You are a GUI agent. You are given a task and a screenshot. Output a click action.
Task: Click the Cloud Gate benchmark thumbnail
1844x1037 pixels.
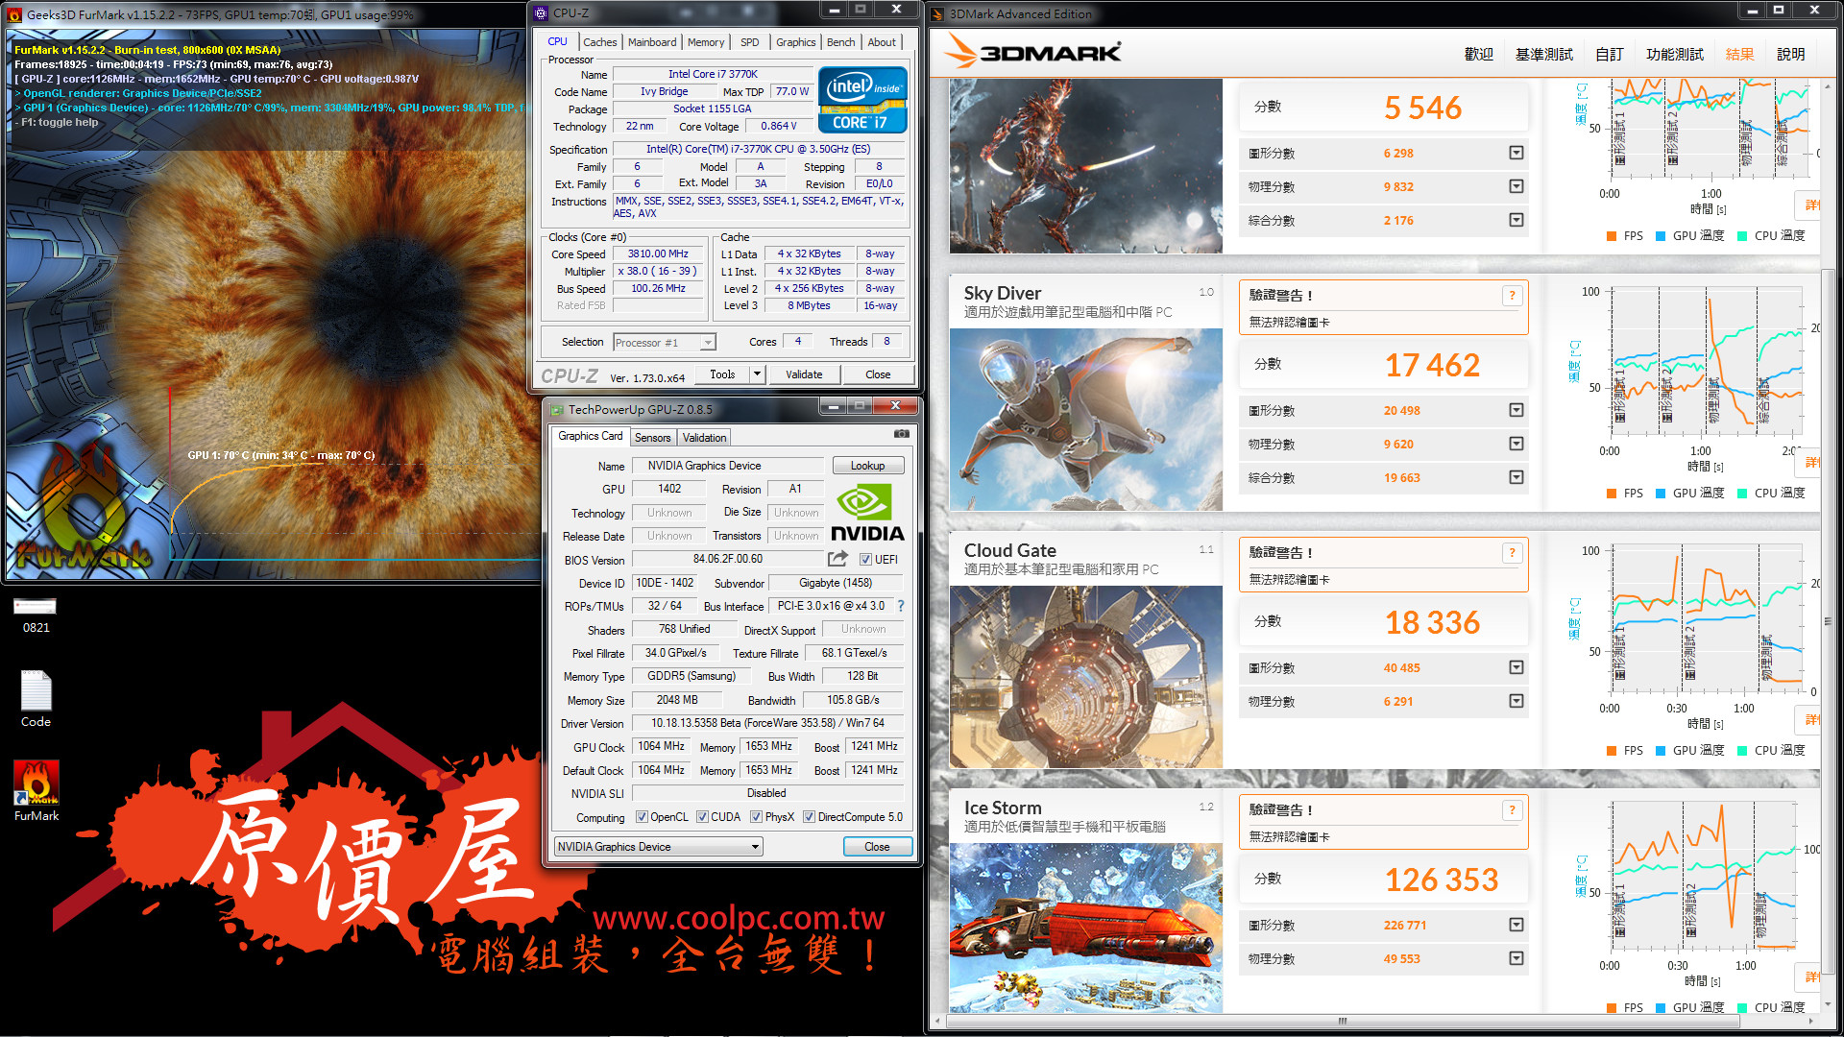tap(1086, 677)
